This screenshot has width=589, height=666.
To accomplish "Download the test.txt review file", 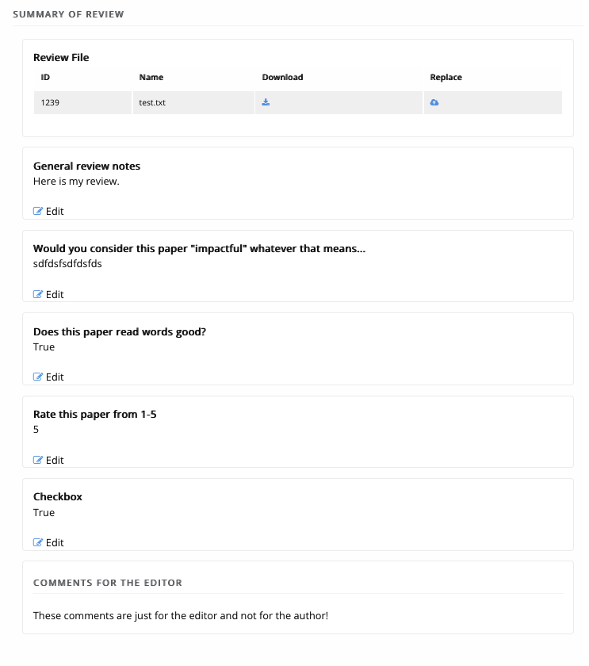I will (266, 102).
